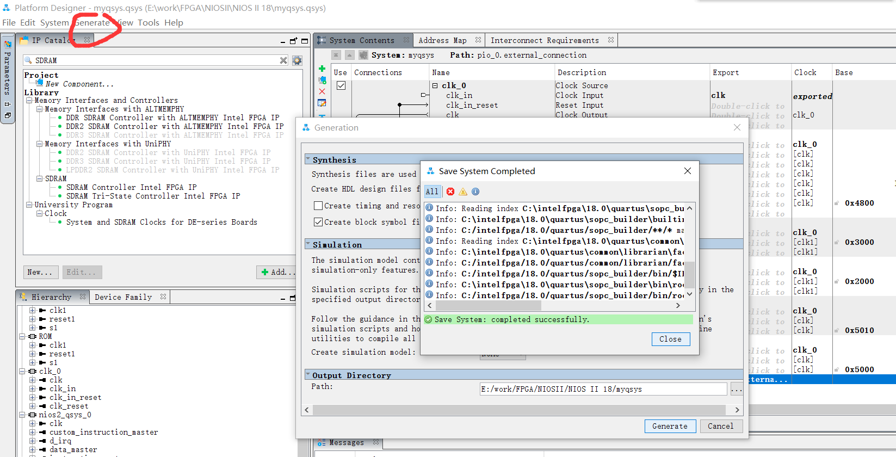
Task: Close the IP Catalog tab
Action: (x=87, y=40)
